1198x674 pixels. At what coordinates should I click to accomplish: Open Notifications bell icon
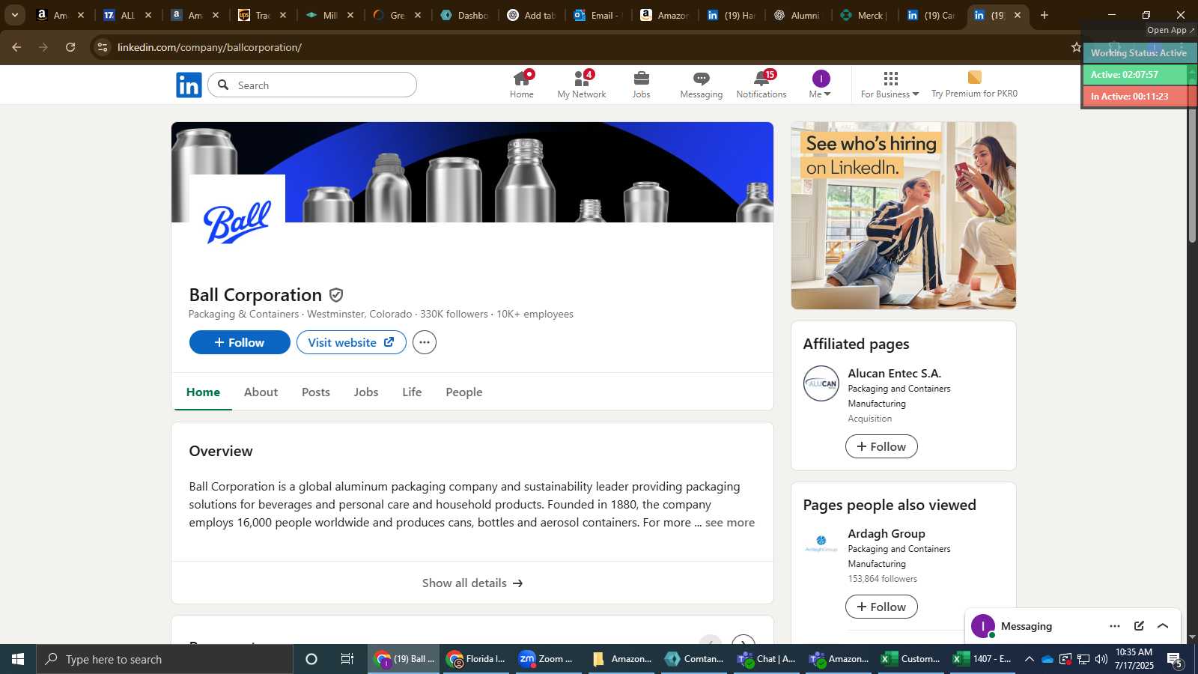761,85
